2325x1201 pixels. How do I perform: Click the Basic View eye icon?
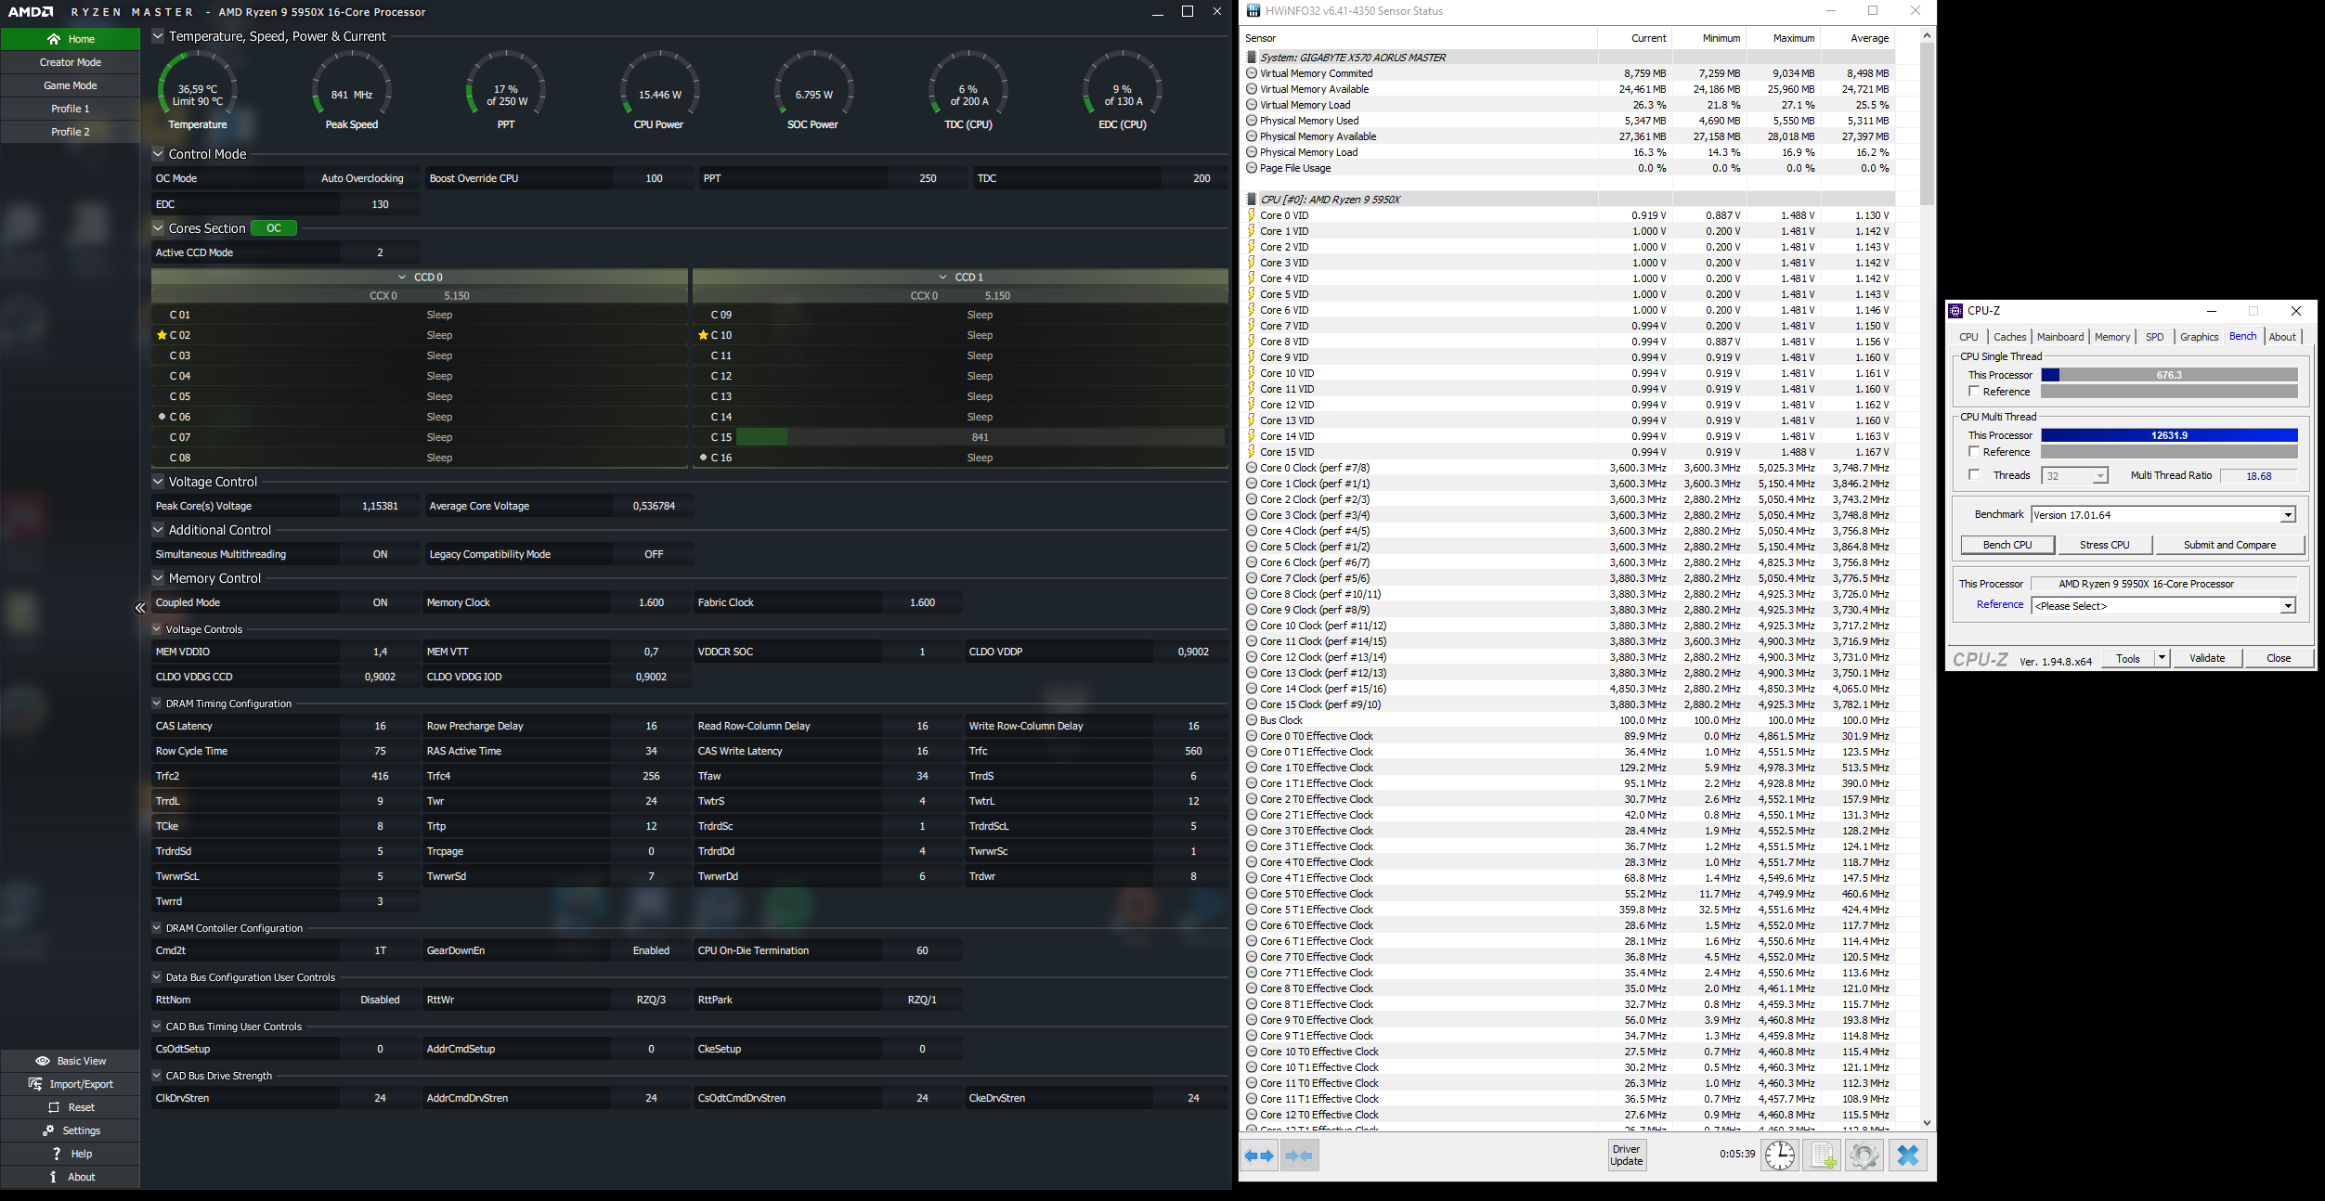43,1061
